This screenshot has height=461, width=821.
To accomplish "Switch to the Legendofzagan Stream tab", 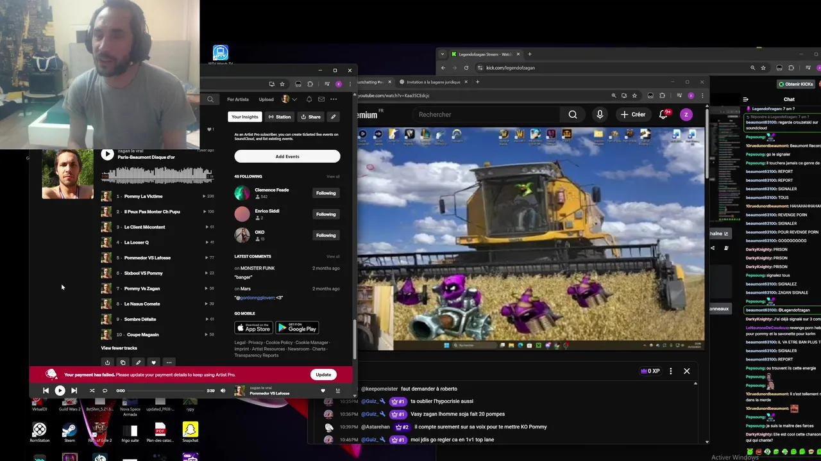I will (486, 54).
